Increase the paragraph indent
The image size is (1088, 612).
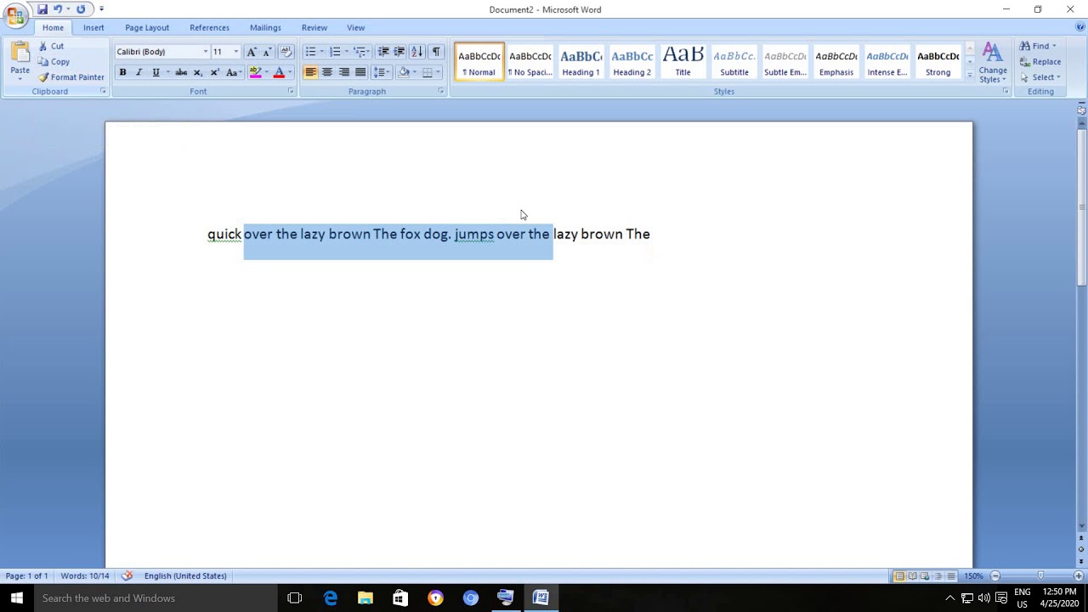(x=399, y=52)
